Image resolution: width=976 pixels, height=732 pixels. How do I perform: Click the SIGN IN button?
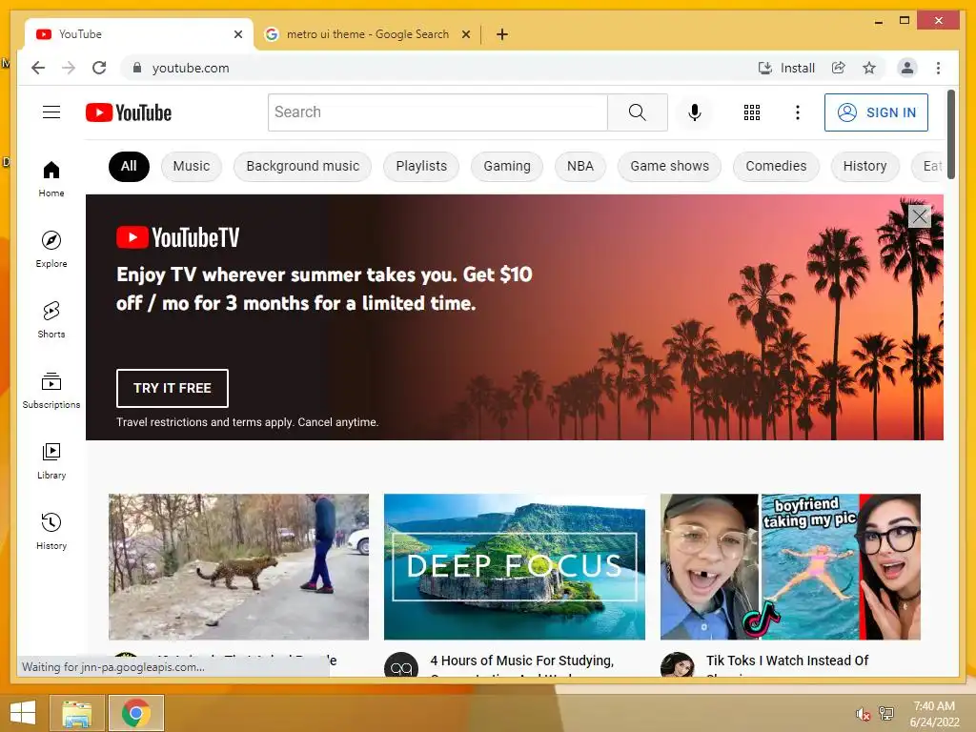(877, 112)
